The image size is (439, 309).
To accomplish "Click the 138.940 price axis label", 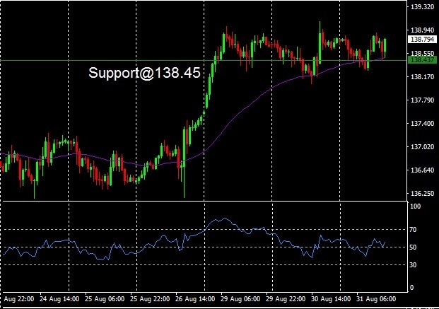I will 422,30.
